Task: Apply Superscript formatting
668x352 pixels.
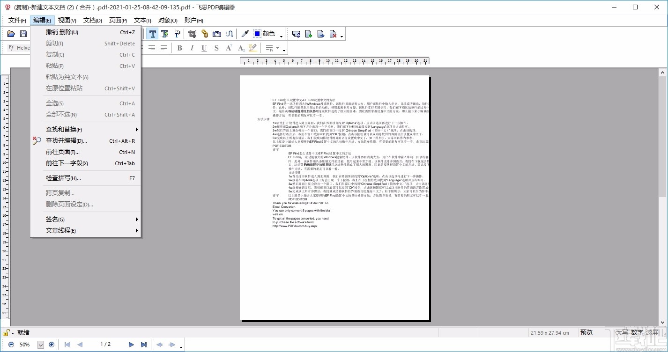Action: (229, 48)
